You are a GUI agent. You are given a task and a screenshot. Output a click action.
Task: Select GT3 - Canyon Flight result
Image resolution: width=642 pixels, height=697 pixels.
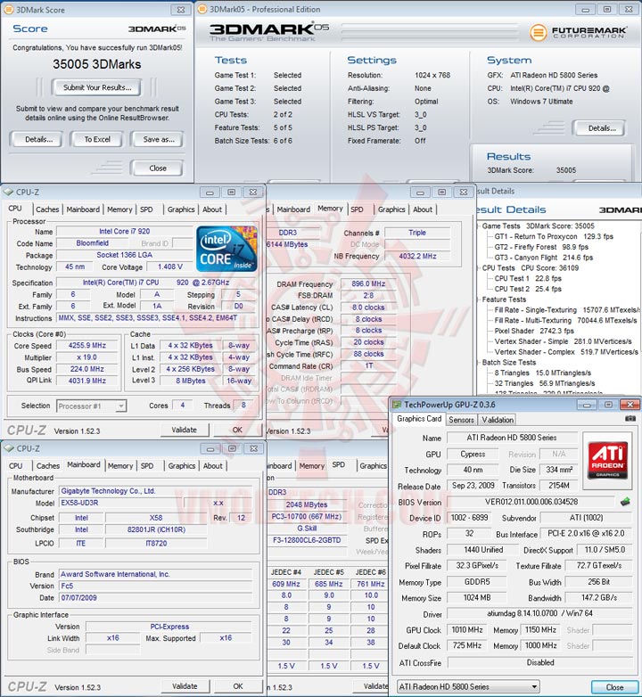[x=543, y=258]
